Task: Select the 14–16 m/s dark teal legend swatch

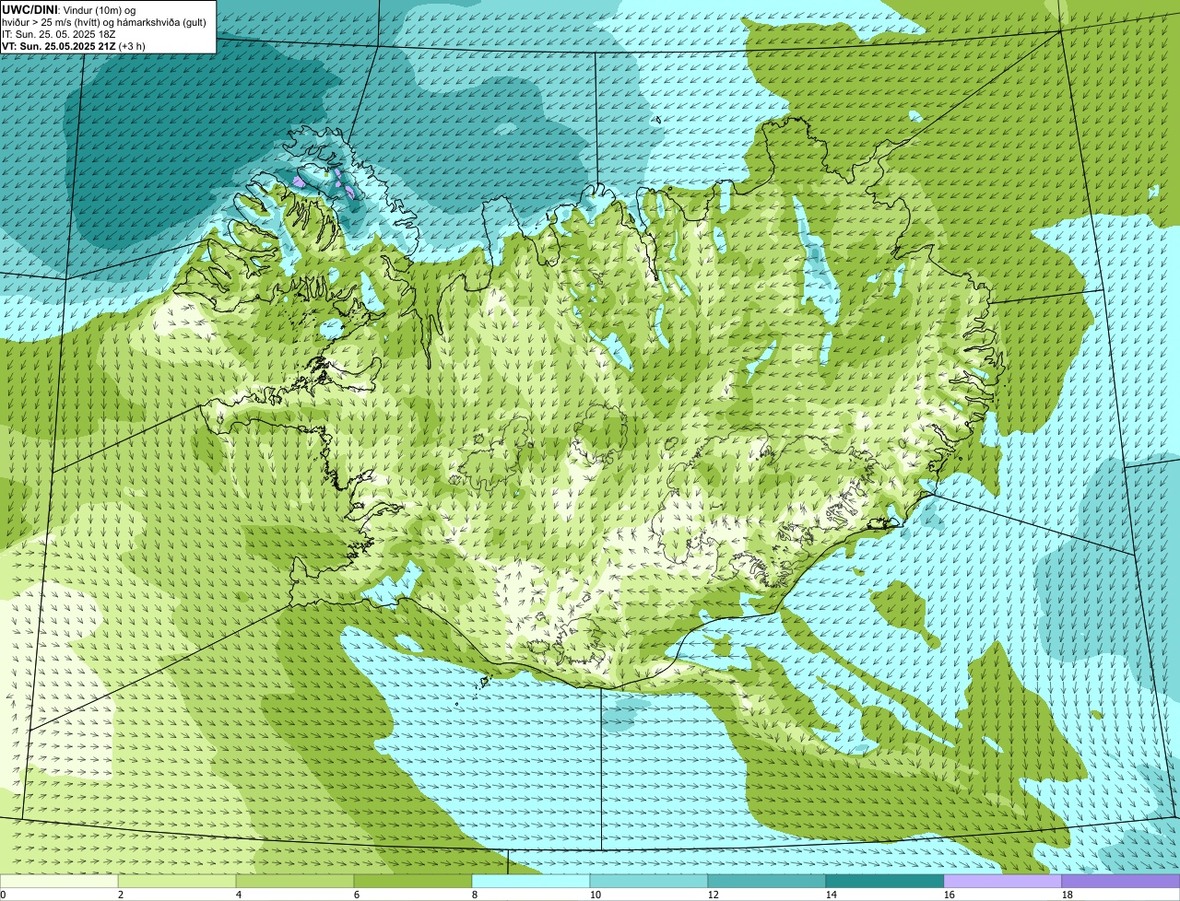Action: click(x=885, y=882)
